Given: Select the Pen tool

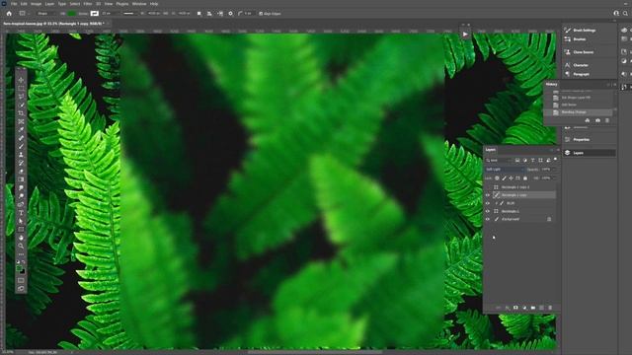Looking at the screenshot, I should tap(21, 204).
